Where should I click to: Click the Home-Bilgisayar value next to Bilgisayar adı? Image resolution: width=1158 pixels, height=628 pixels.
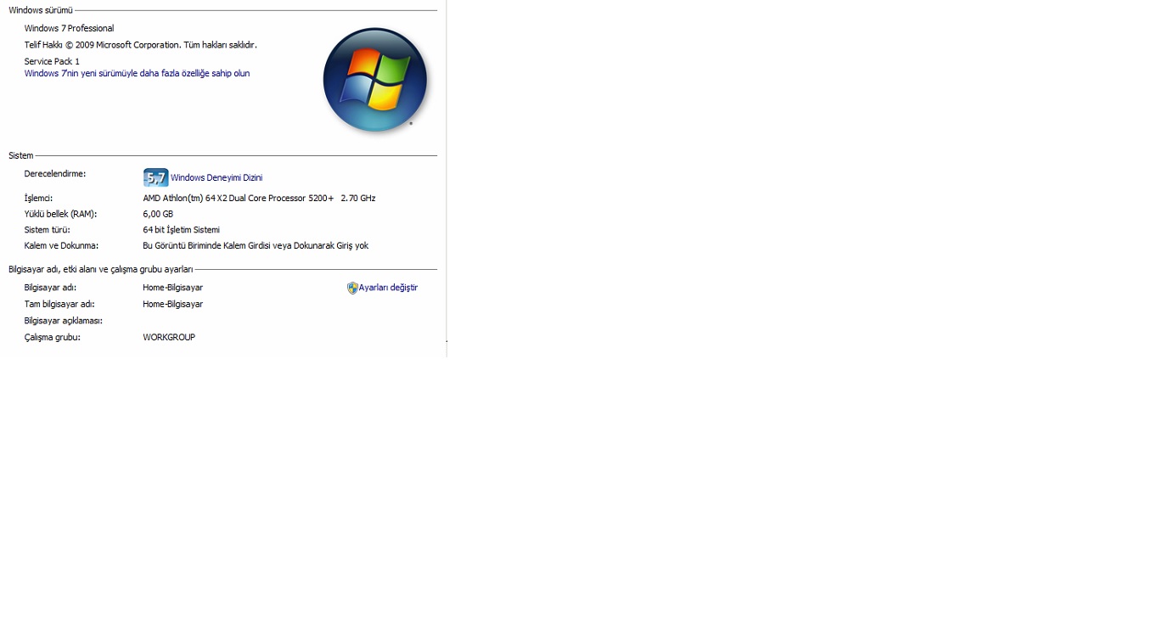click(x=172, y=288)
